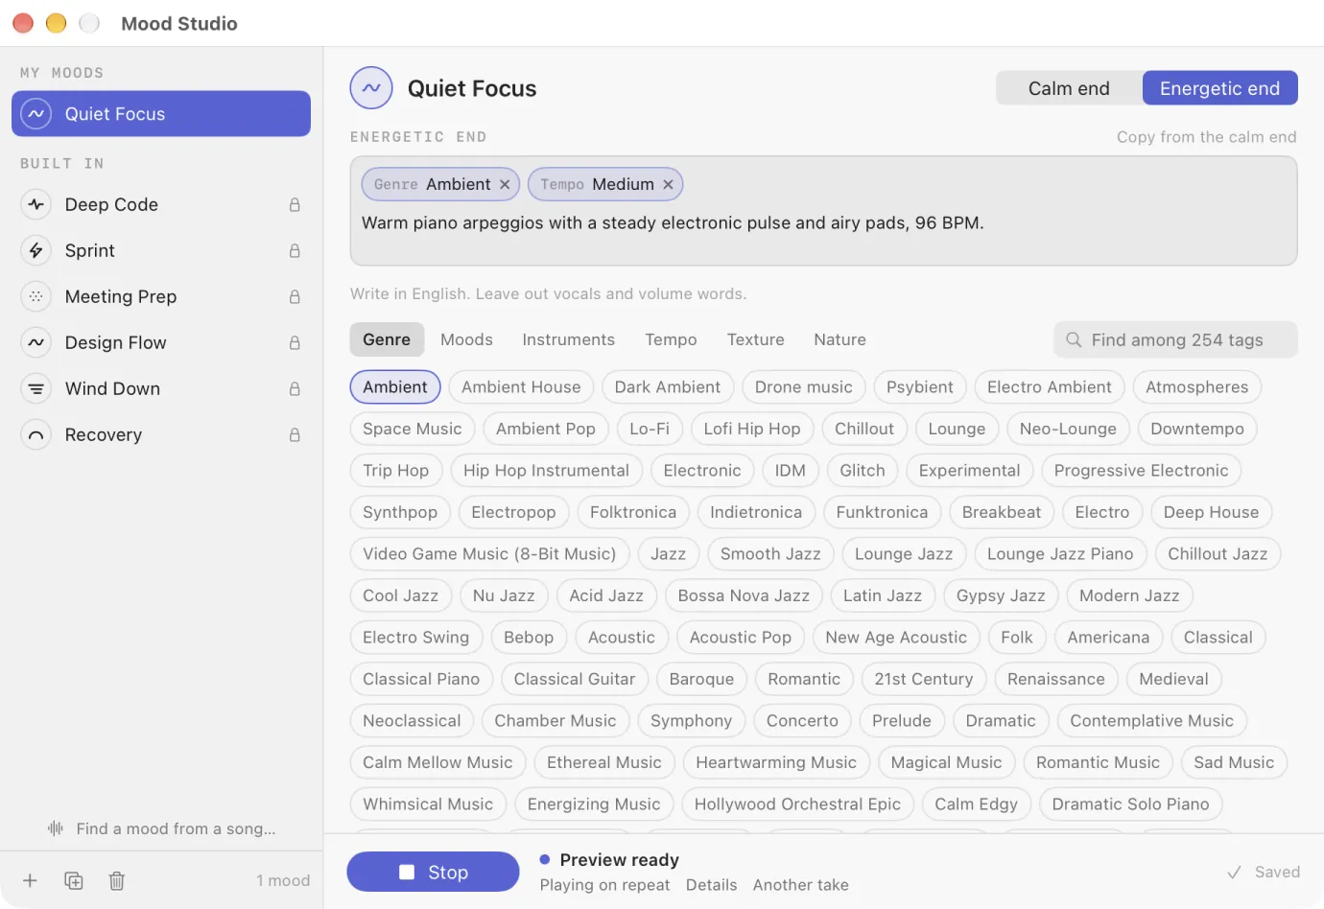Click Copy from the calm end link
1324x909 pixels.
[1206, 137]
